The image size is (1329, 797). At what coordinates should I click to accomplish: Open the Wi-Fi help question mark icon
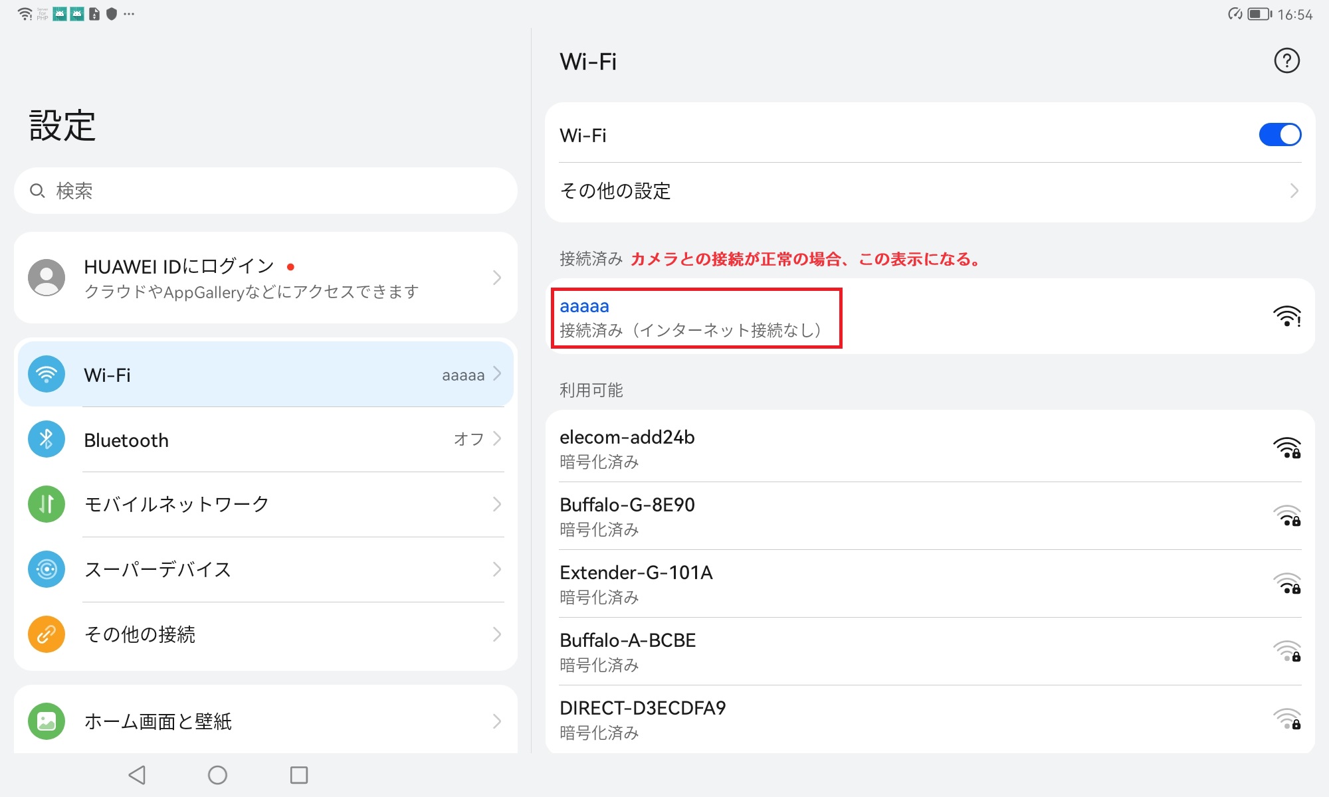coord(1286,61)
